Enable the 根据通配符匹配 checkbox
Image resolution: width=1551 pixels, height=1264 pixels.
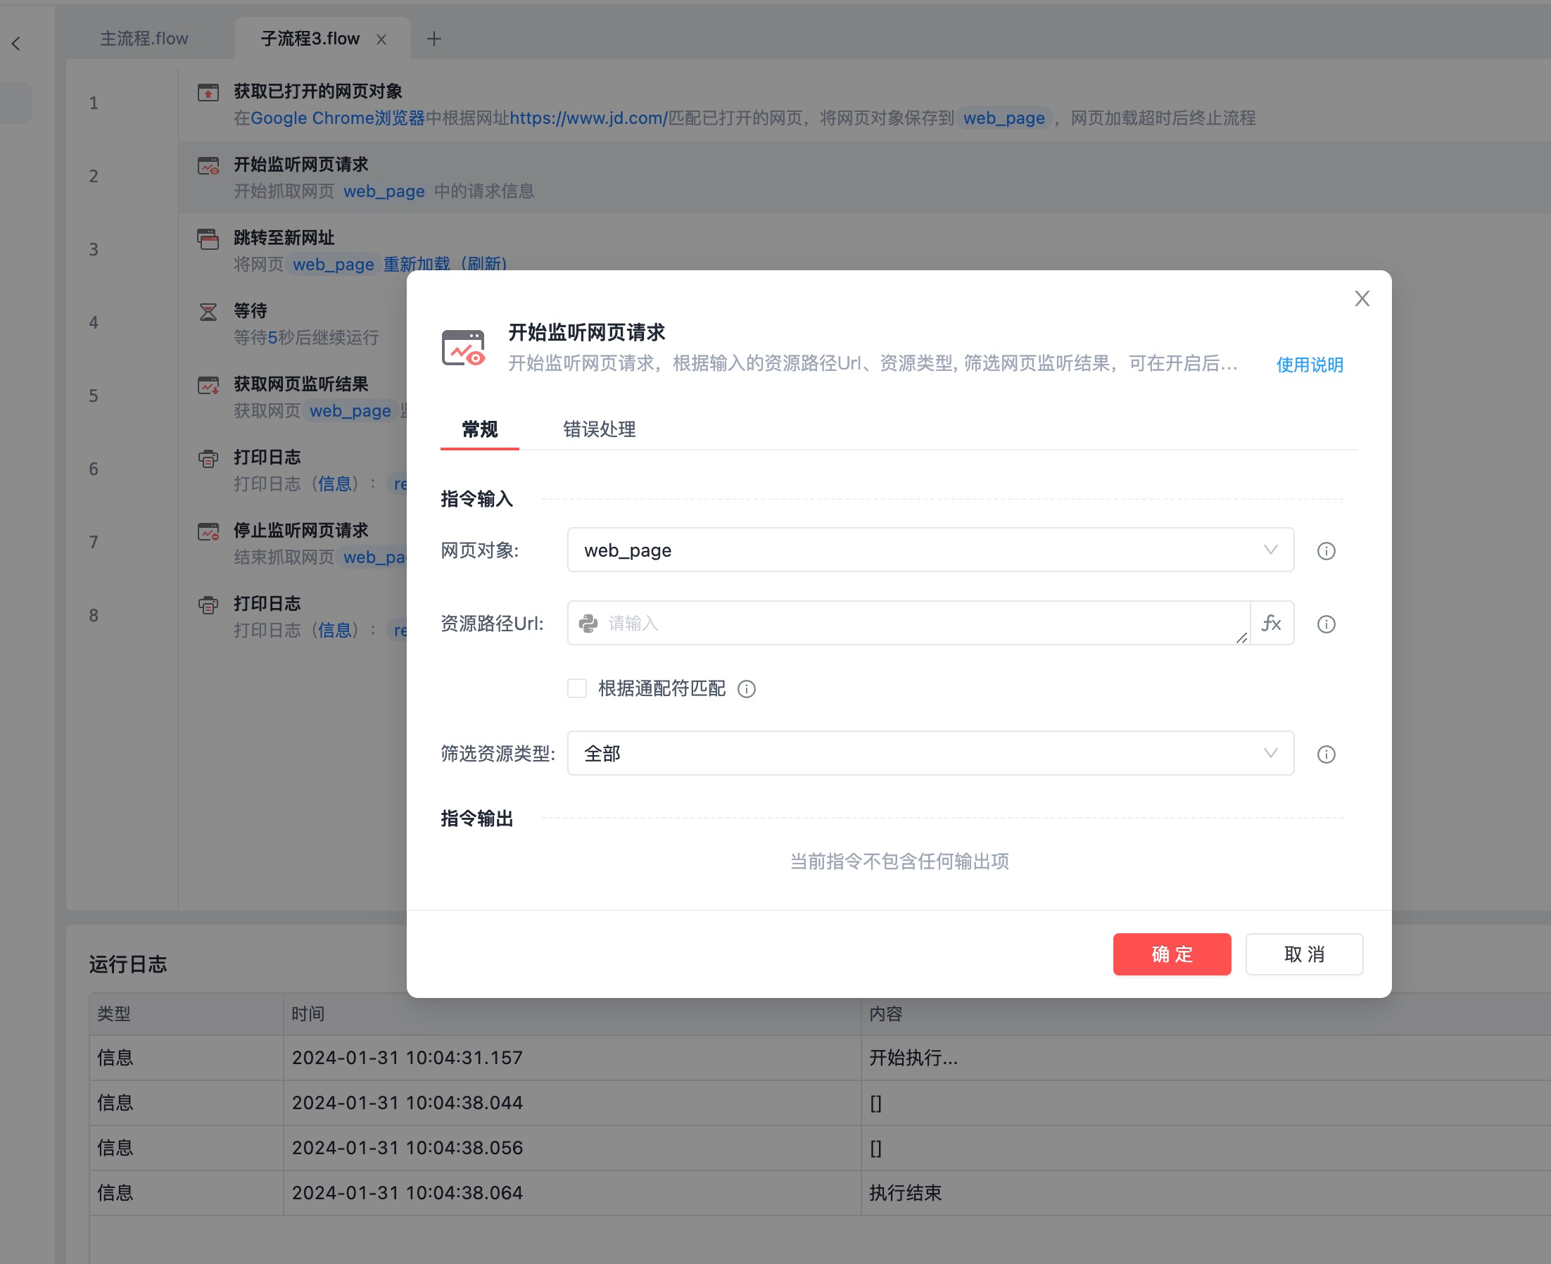[577, 689]
